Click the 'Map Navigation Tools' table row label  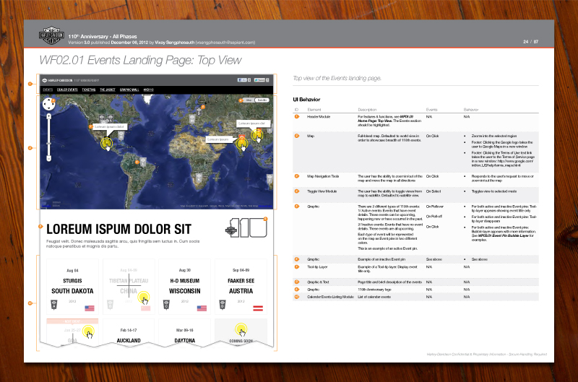pyautogui.click(x=323, y=176)
